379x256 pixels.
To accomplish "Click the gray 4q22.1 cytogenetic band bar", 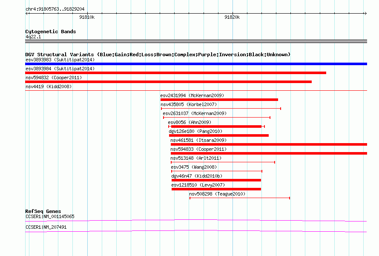I will [196, 41].
